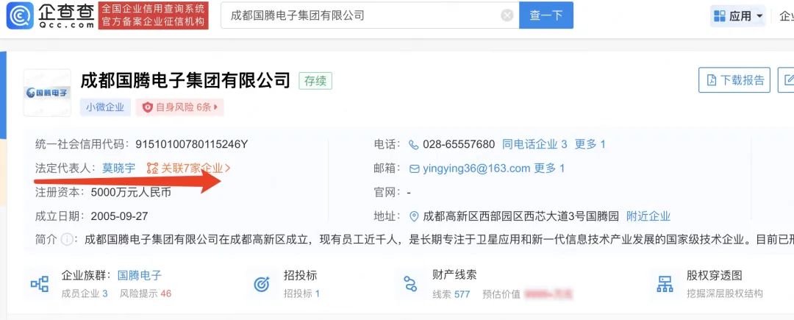
Task: Click the 关联7家企业 link
Action: tap(196, 168)
